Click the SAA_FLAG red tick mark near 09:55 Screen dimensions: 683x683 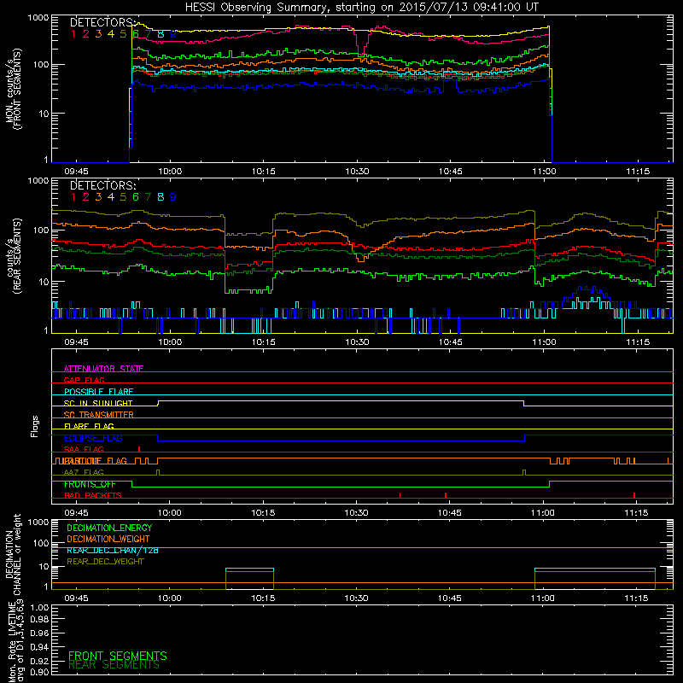coord(139,449)
